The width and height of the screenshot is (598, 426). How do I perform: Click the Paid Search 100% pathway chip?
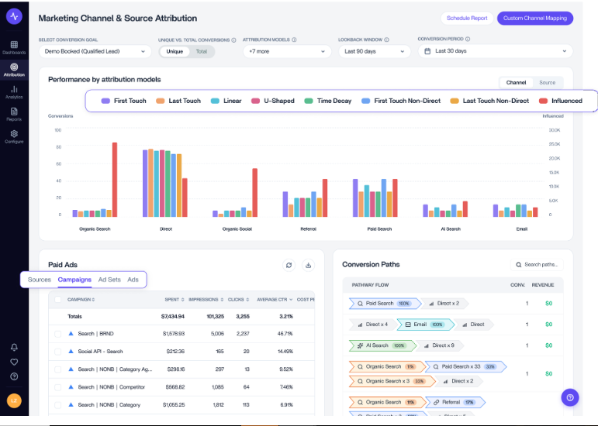tap(385, 304)
